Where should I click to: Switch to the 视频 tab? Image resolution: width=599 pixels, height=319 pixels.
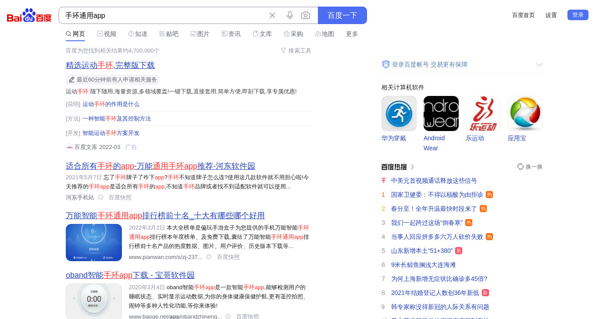(107, 34)
